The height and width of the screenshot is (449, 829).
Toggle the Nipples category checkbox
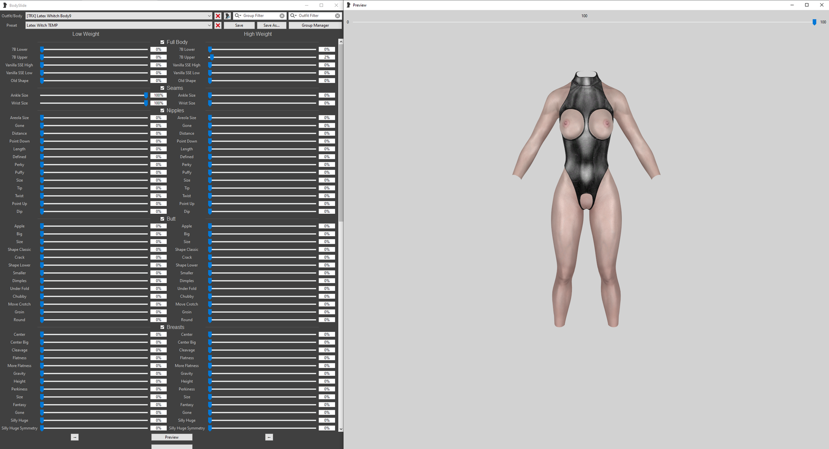pyautogui.click(x=162, y=111)
